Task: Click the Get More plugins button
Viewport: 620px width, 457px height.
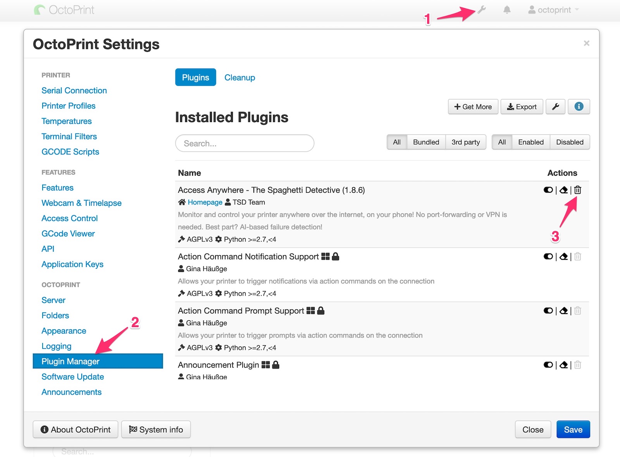Action: click(x=473, y=107)
